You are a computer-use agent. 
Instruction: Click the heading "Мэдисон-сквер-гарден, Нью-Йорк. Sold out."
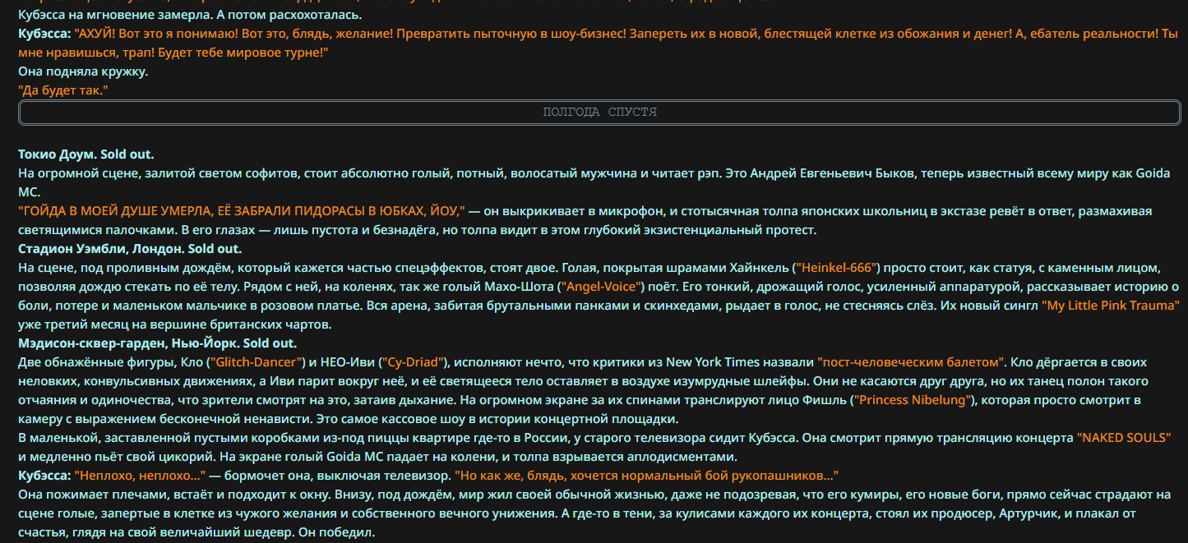click(158, 343)
